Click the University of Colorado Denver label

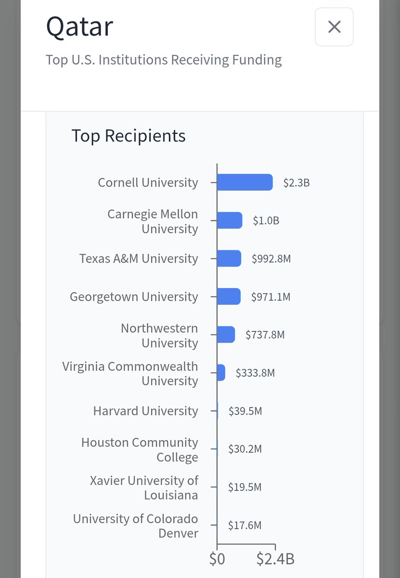pos(135,525)
